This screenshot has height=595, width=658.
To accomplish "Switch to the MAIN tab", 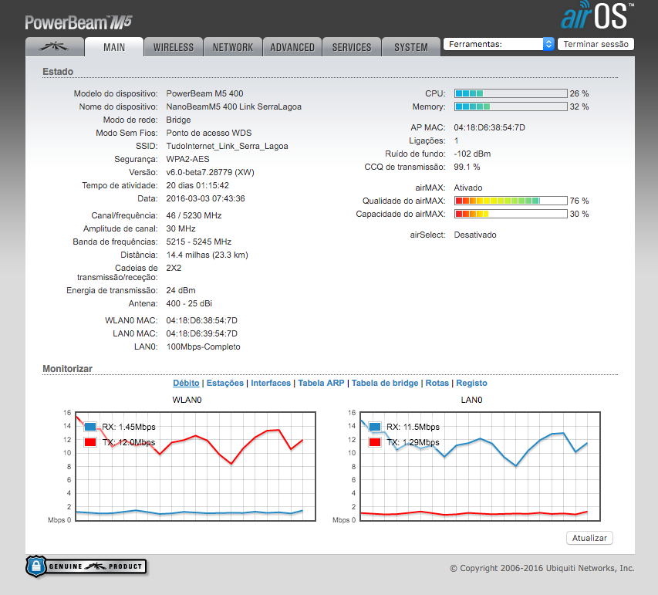I will coord(114,47).
